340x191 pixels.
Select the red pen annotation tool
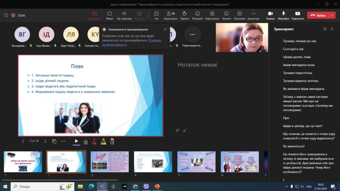[94, 141]
